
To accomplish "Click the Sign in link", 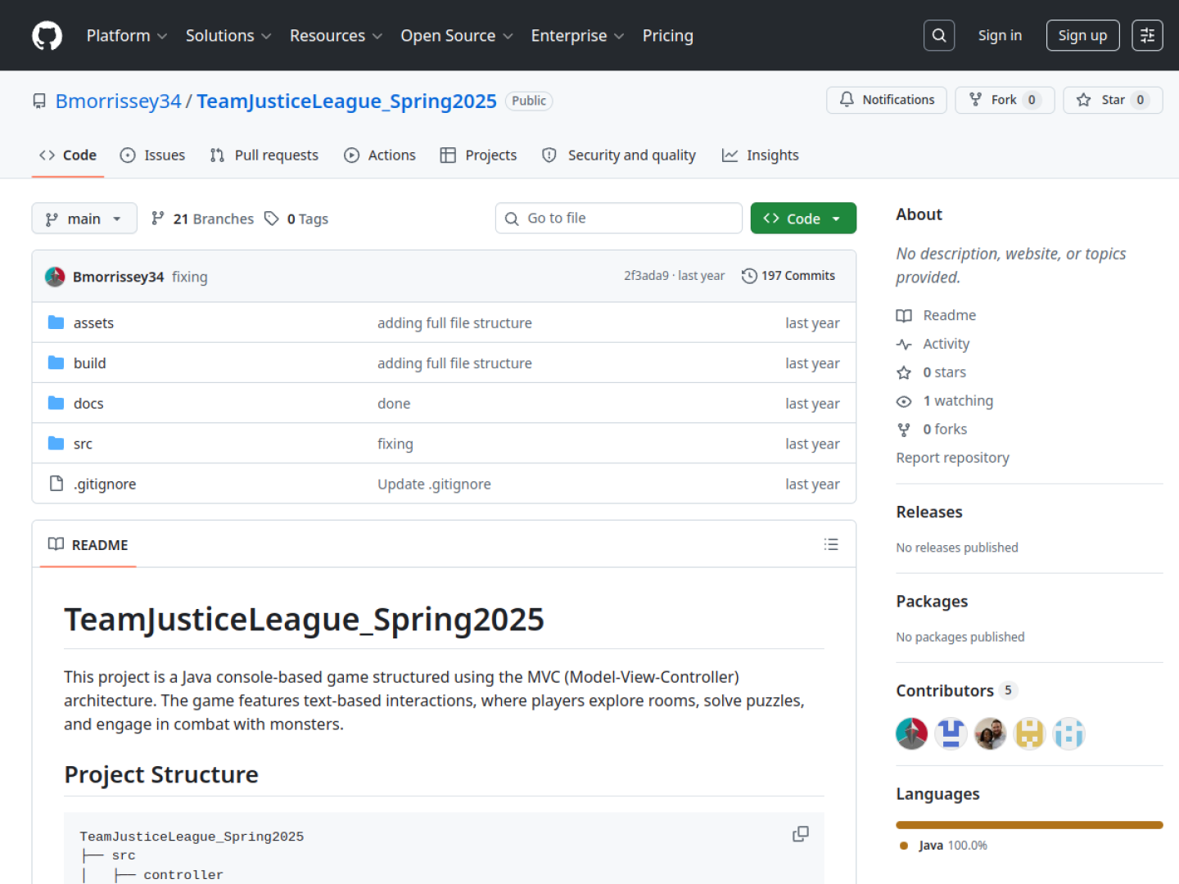I will (x=1000, y=35).
